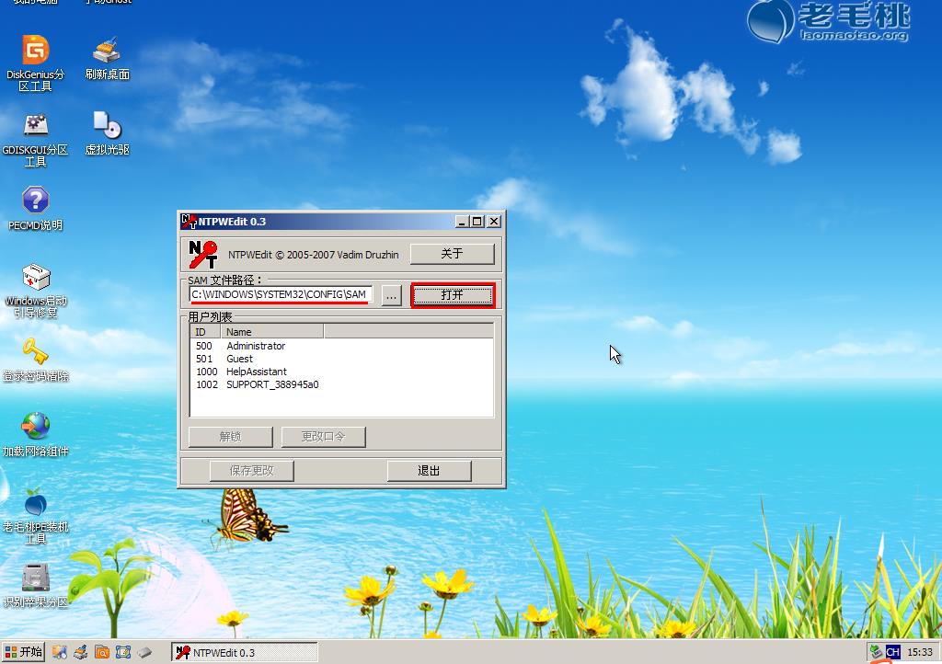Click the 更改口令 Change password button

323,437
